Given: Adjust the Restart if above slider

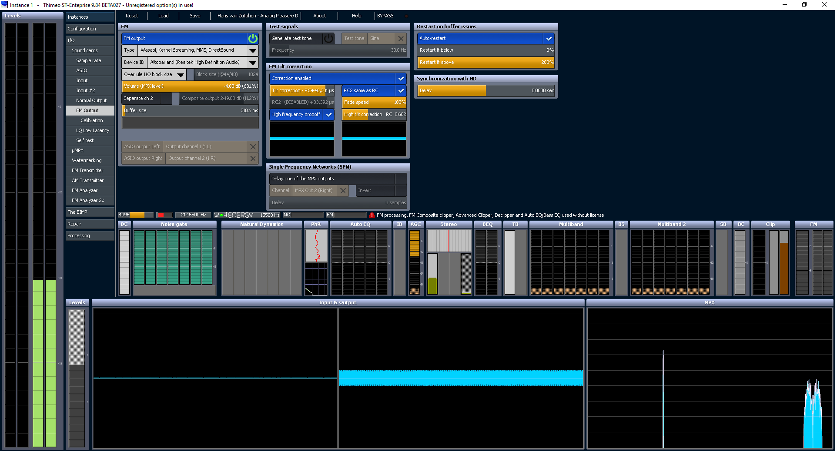Looking at the screenshot, I should tap(486, 63).
